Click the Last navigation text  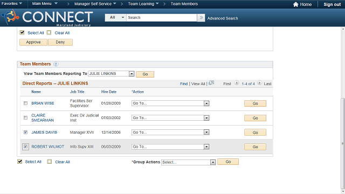click(x=267, y=84)
